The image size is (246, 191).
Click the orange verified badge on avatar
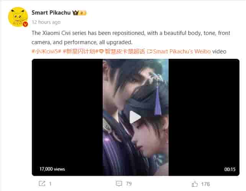(x=25, y=24)
